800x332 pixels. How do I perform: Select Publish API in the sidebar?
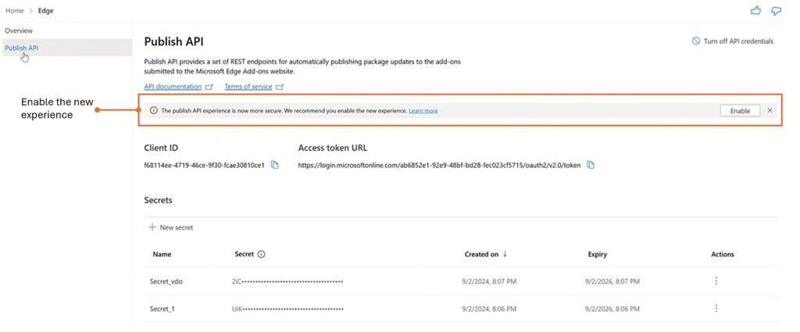pos(22,48)
